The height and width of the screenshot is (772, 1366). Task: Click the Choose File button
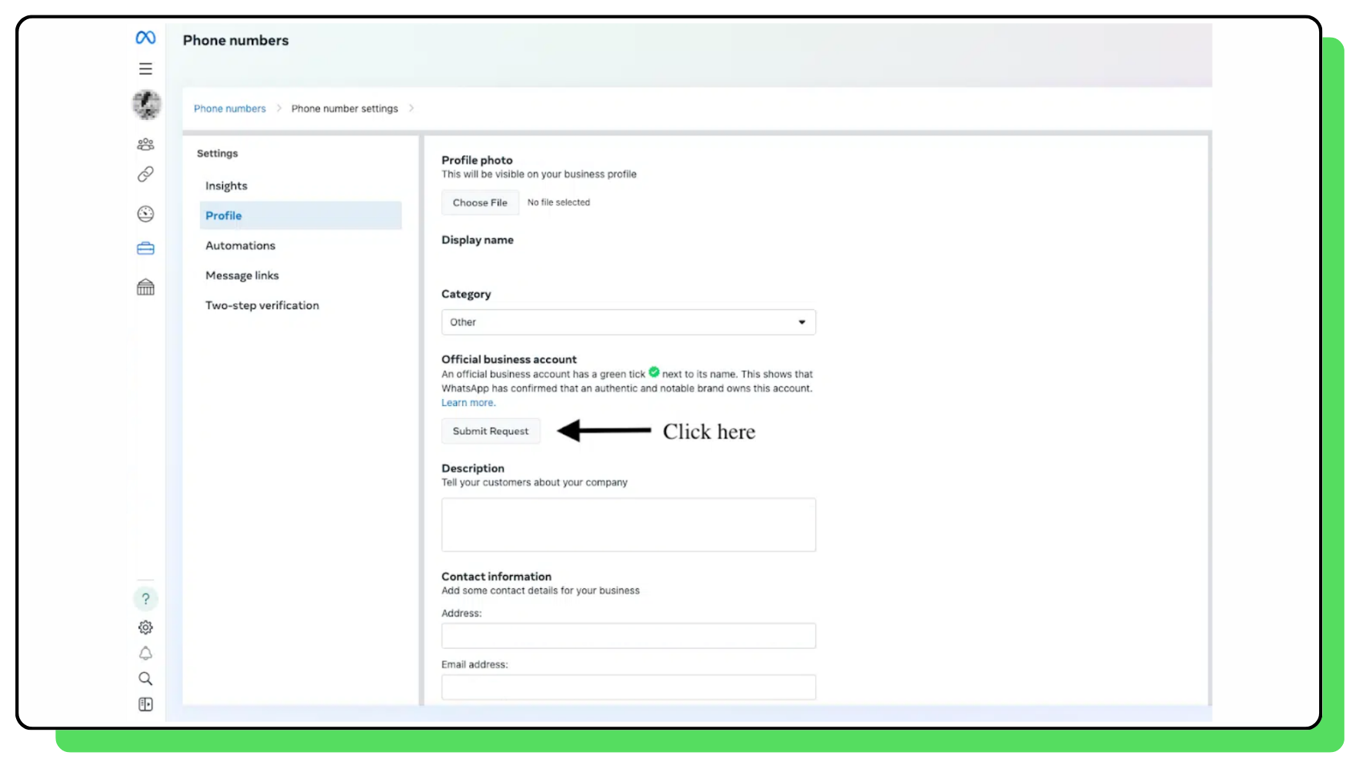(x=480, y=203)
